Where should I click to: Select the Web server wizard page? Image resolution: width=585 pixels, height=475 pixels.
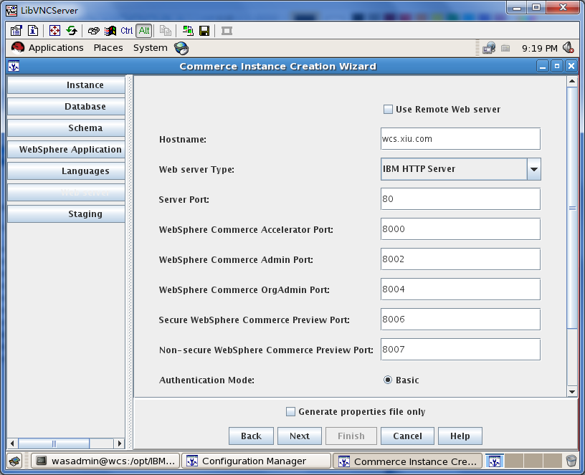click(66, 193)
